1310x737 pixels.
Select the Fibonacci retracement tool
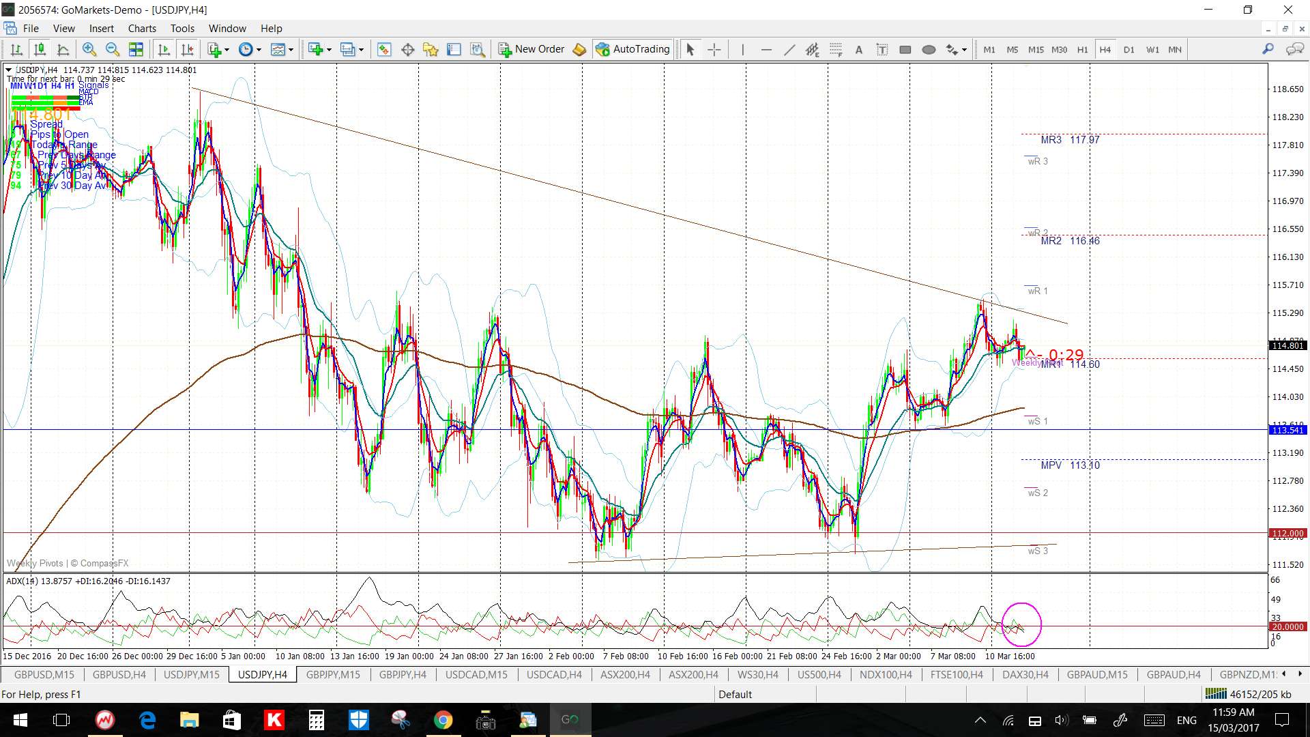click(836, 49)
